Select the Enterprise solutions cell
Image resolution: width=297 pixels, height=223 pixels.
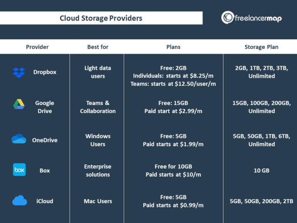[x=98, y=171]
